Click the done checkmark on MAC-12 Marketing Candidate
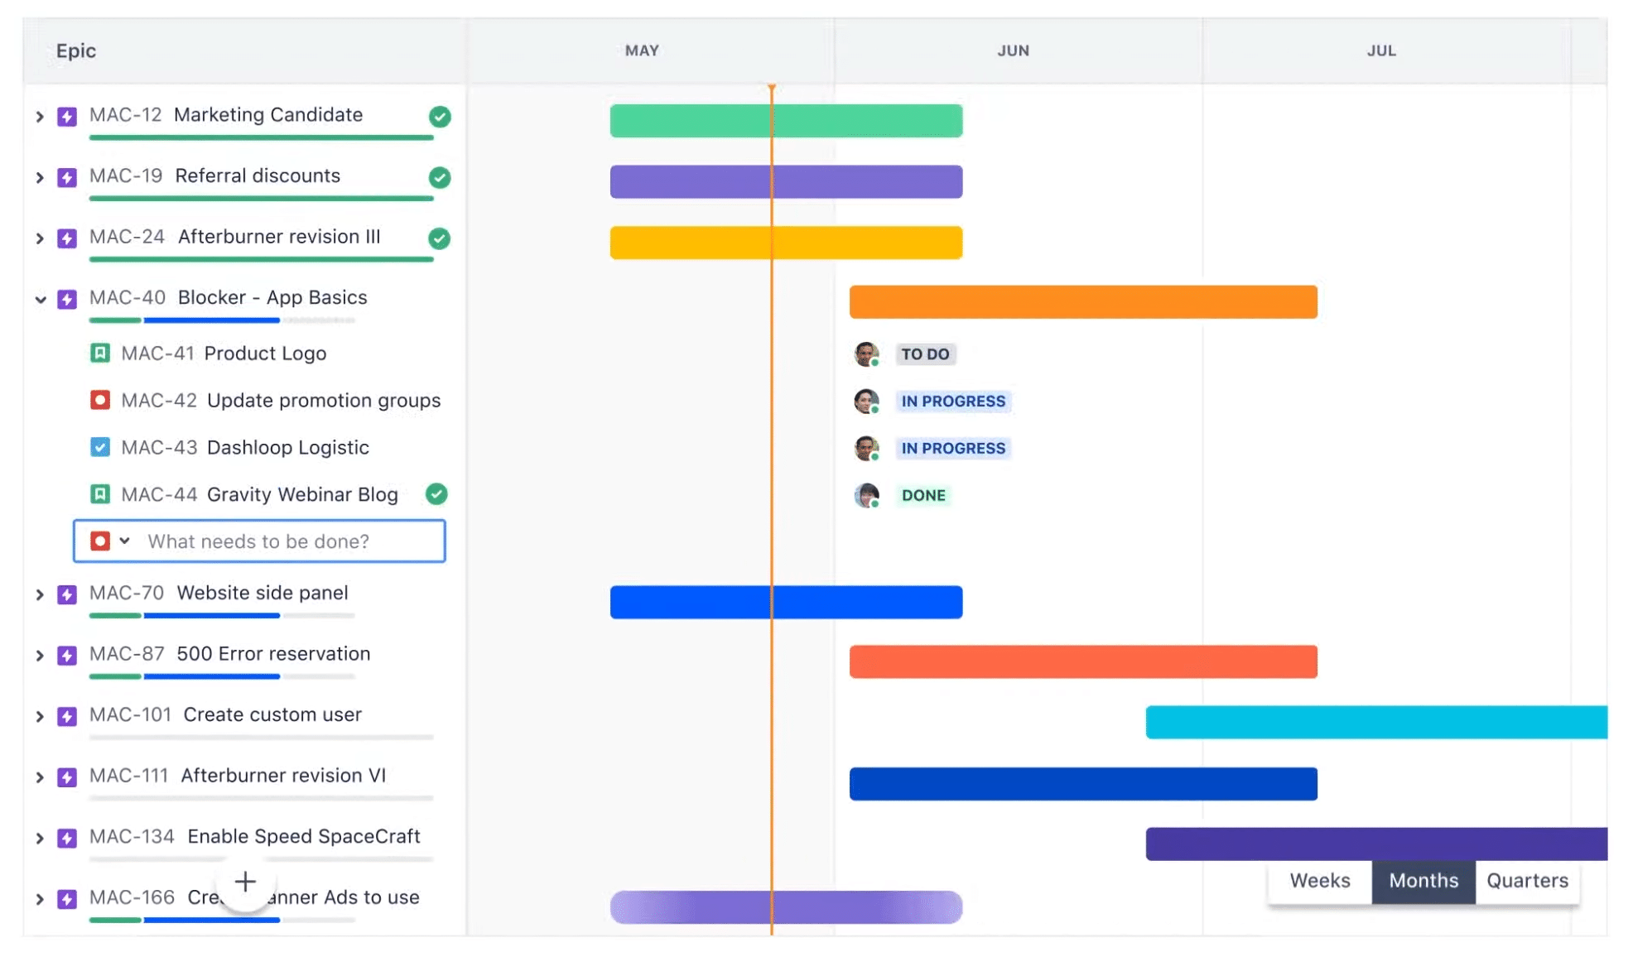The image size is (1633, 957). [x=440, y=117]
